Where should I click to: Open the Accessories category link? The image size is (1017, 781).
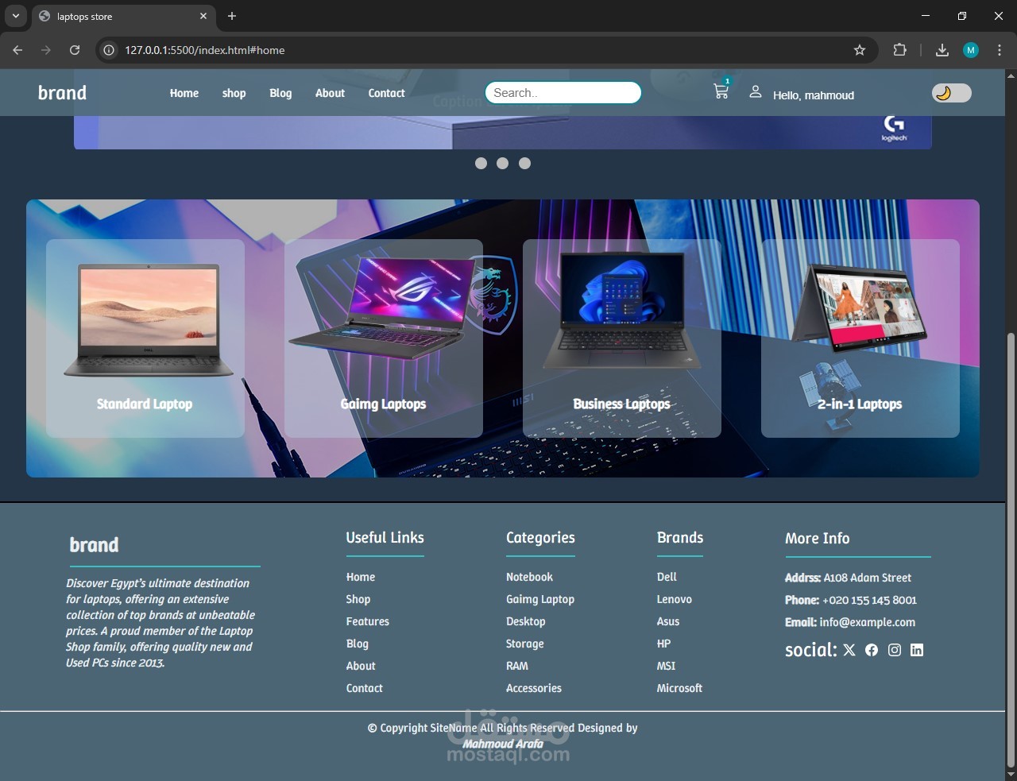[x=534, y=688]
